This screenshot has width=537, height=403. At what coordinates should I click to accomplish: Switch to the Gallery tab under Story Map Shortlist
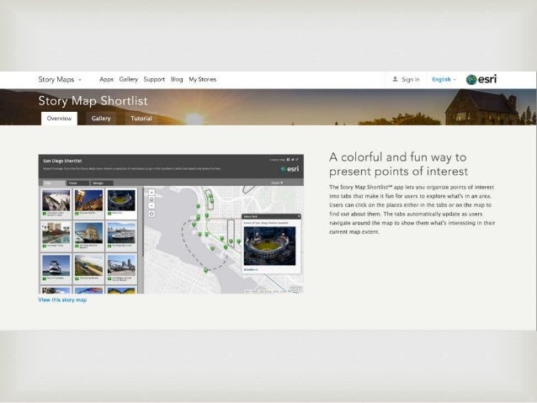pyautogui.click(x=101, y=119)
